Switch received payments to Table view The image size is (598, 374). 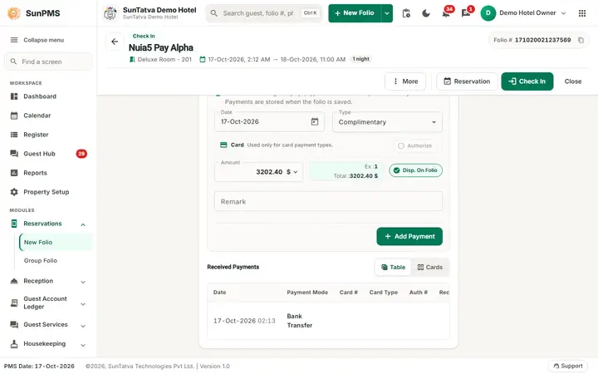pyautogui.click(x=393, y=267)
